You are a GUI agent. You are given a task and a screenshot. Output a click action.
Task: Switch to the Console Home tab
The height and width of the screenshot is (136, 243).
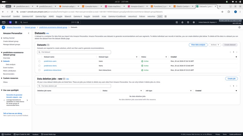point(91,6)
